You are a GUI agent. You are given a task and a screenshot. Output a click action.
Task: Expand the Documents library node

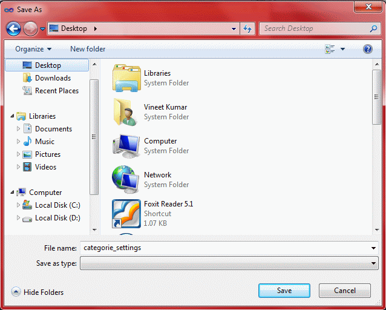(18, 128)
